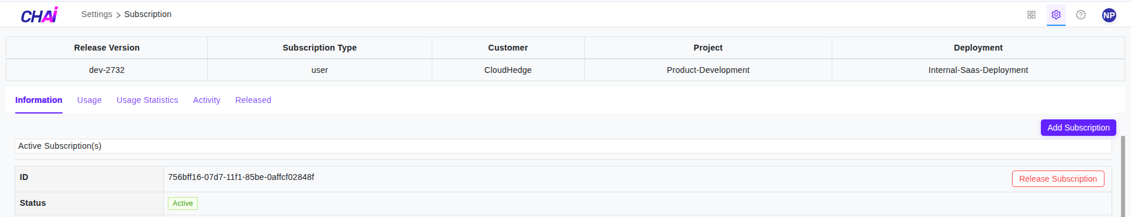
Task: Click the Product-Development project cell
Action: [708, 70]
